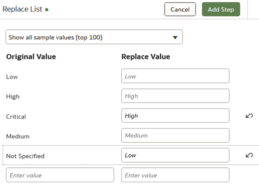Click the empty original Enter value field
259x192 pixels.
click(60, 175)
